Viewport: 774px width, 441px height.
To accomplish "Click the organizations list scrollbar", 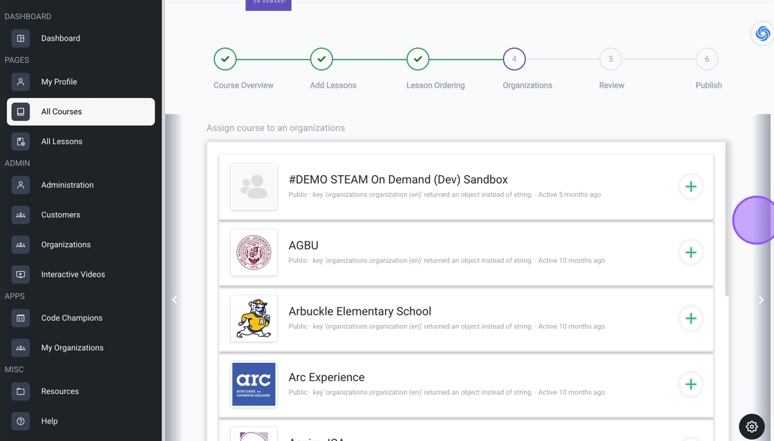I will coord(726,220).
